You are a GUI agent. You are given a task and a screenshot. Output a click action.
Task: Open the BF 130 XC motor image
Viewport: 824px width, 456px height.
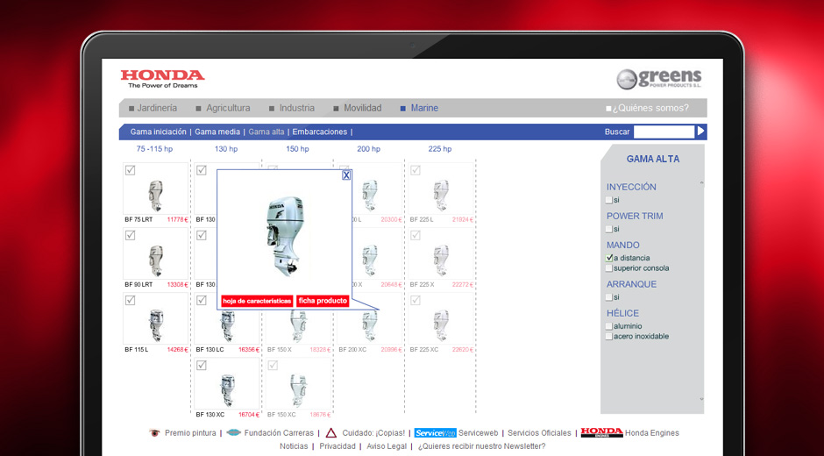point(227,391)
